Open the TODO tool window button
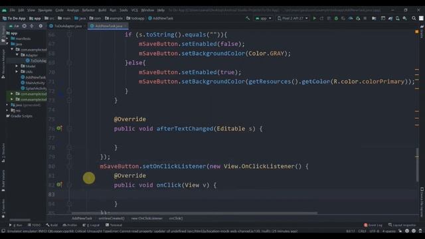Image resolution: width=425 pixels, height=239 pixels. (34, 225)
